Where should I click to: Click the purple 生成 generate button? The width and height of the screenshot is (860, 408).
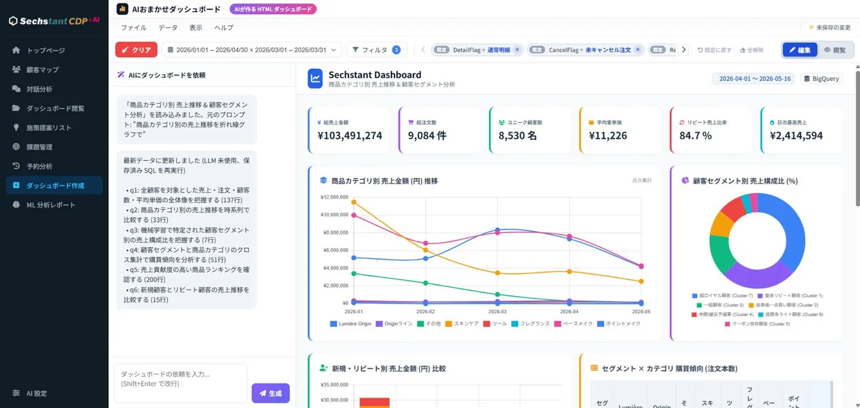(x=270, y=393)
